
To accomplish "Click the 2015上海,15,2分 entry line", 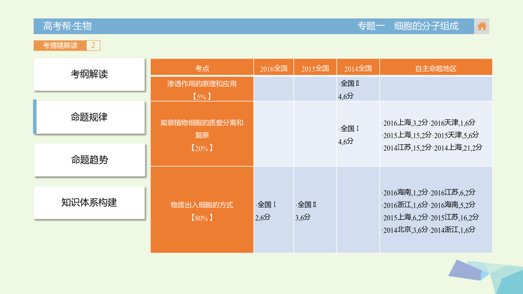I will click(407, 135).
